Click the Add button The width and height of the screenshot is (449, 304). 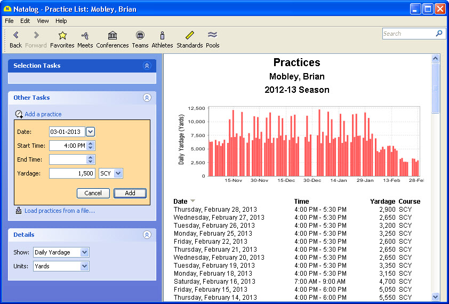tap(130, 193)
